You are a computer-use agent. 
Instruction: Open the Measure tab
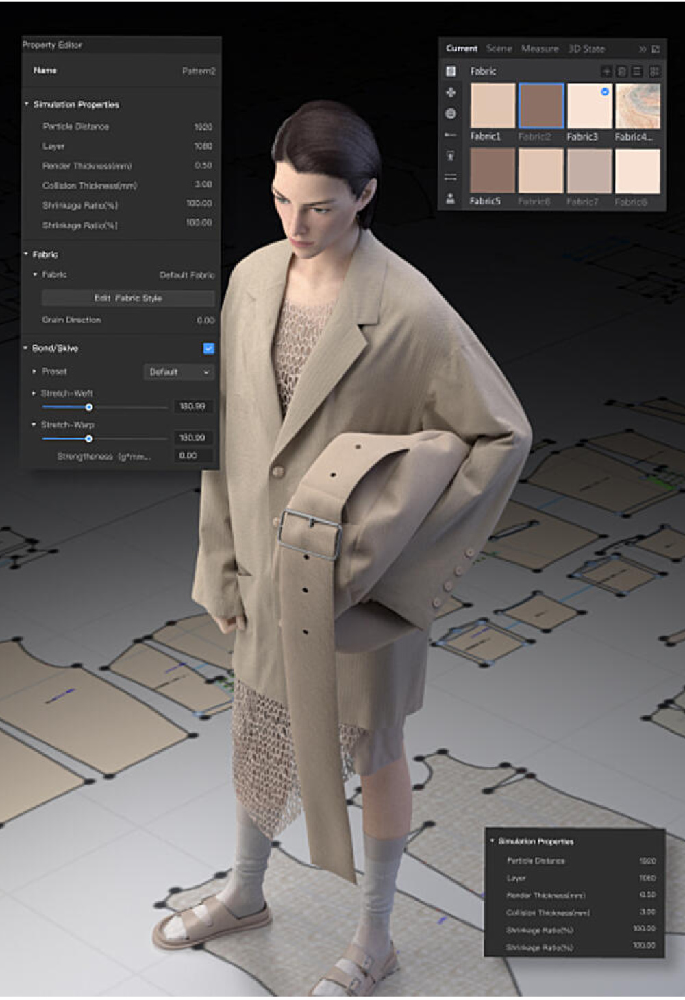point(539,49)
